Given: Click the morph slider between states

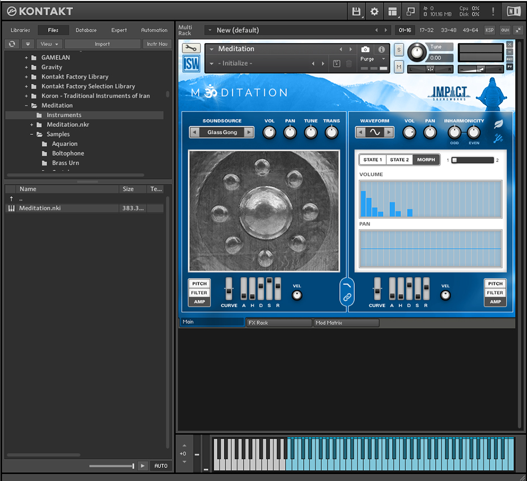Looking at the screenshot, I should pyautogui.click(x=472, y=160).
